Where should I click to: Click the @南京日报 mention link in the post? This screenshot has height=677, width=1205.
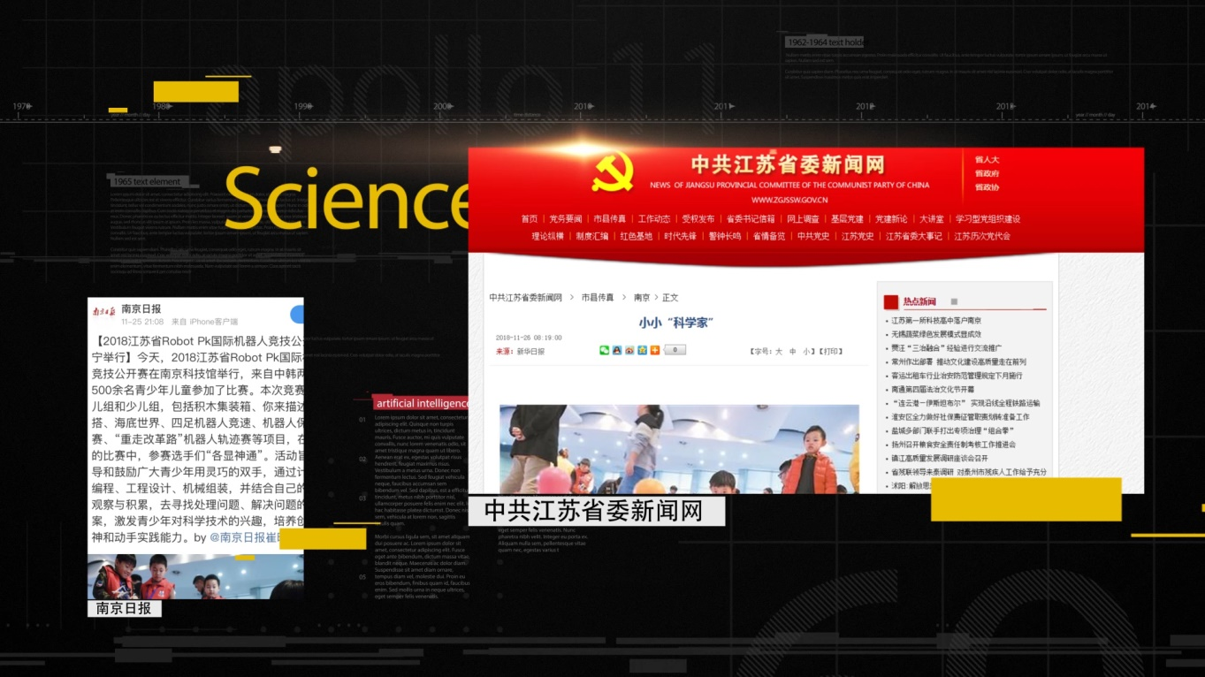pos(243,537)
